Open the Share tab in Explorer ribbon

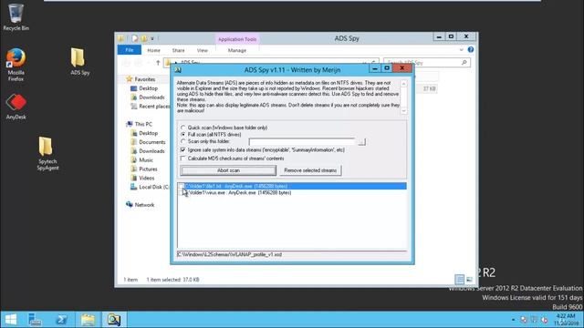(178, 50)
